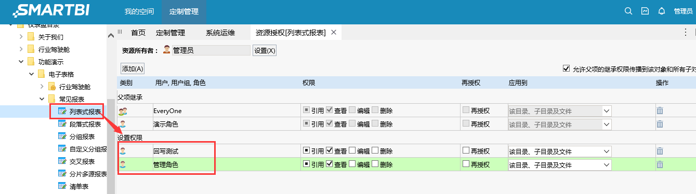Expand the 关于我们 tree node
Viewport: 696px width, 194px height.
pos(21,37)
